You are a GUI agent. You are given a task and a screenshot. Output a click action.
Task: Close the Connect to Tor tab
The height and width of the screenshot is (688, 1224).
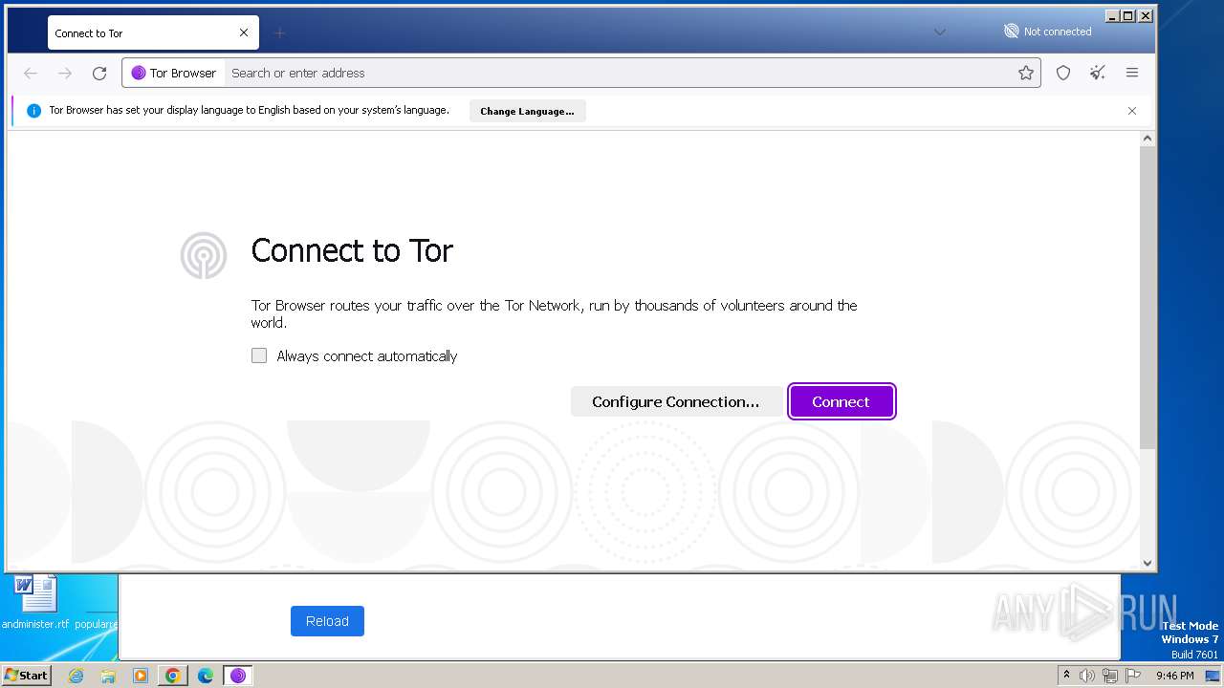[x=244, y=32]
